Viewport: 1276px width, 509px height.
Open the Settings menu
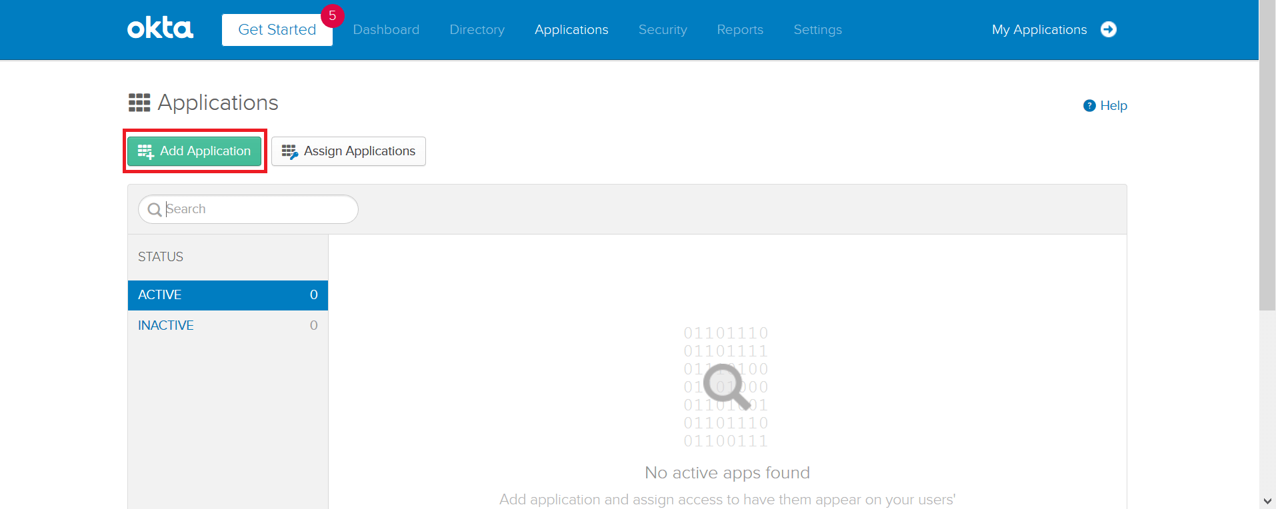pos(817,30)
